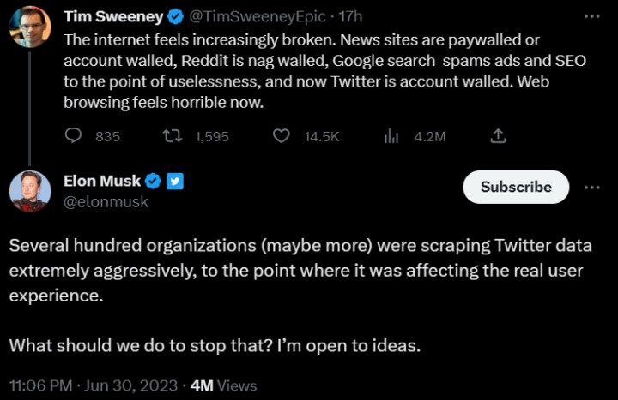This screenshot has width=618, height=400.
Task: Open more options menu on Tim Sweeney's tweet
Action: tap(592, 17)
